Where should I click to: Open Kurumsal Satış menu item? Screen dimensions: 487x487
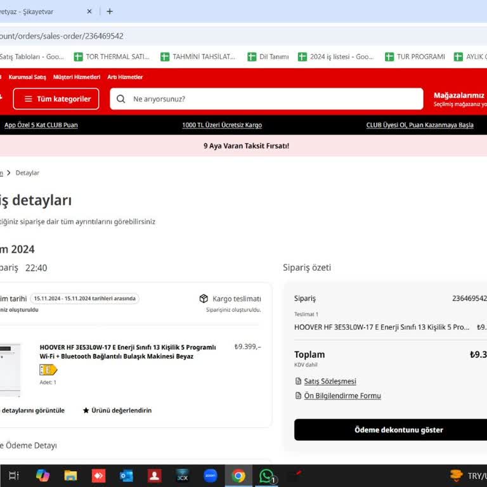click(27, 77)
